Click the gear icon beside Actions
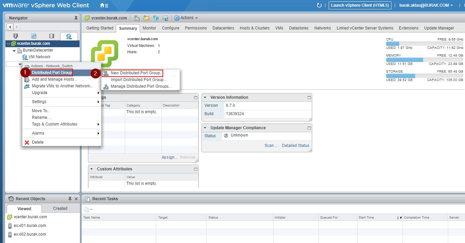 coord(177,18)
